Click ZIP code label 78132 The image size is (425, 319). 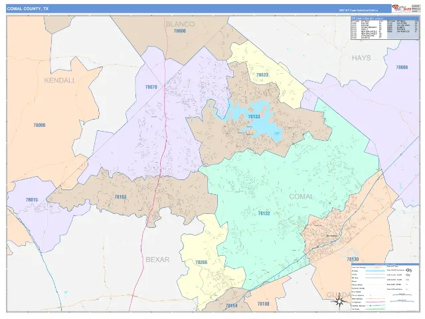click(x=264, y=213)
